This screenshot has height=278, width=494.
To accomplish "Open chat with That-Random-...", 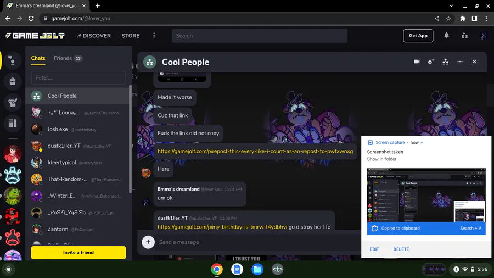I will (77, 179).
